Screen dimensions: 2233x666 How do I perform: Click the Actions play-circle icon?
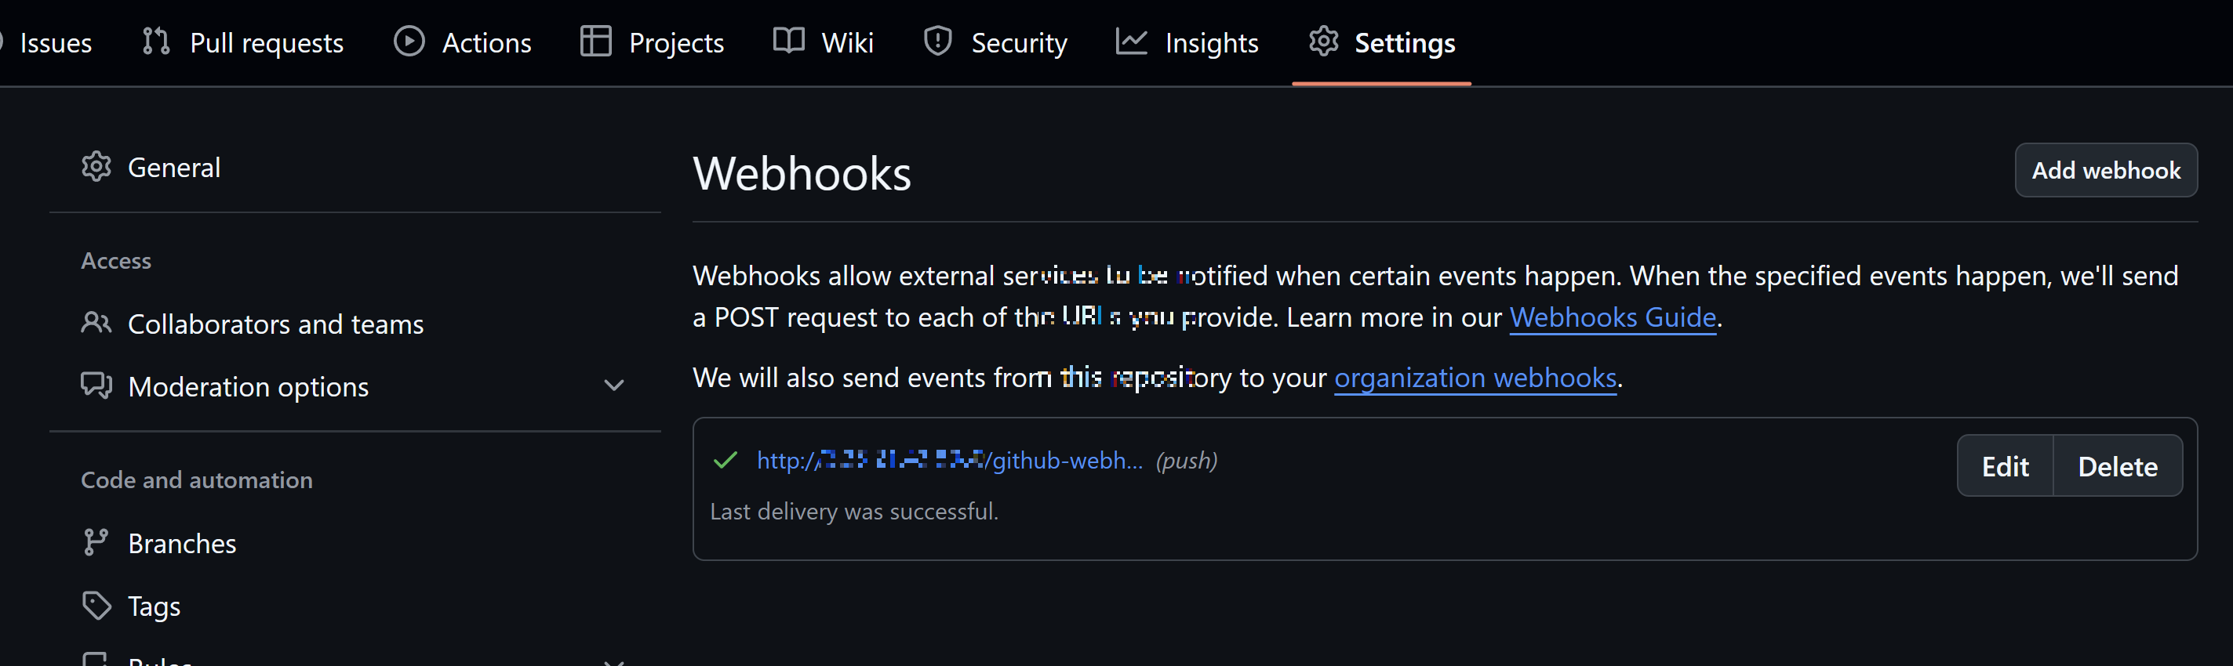coord(409,42)
